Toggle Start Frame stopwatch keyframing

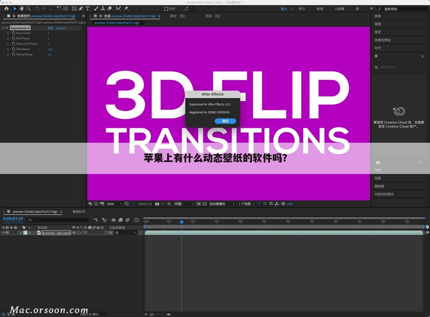(x=13, y=33)
